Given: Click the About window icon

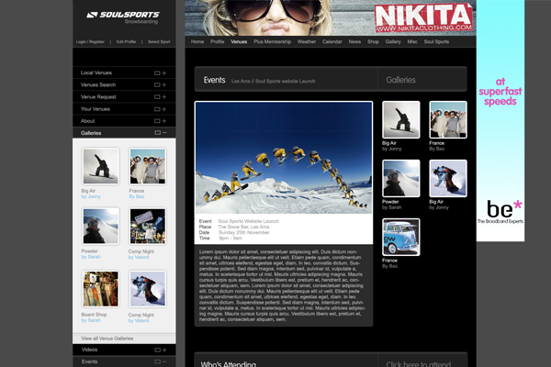Looking at the screenshot, I should coord(157,121).
